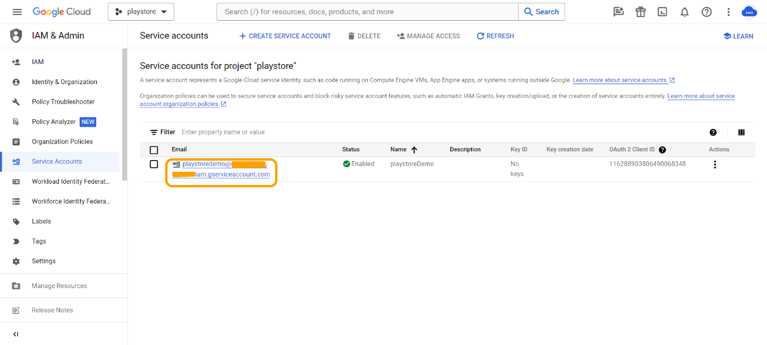Click the Description column header
This screenshot has height=345, width=767.
(465, 149)
